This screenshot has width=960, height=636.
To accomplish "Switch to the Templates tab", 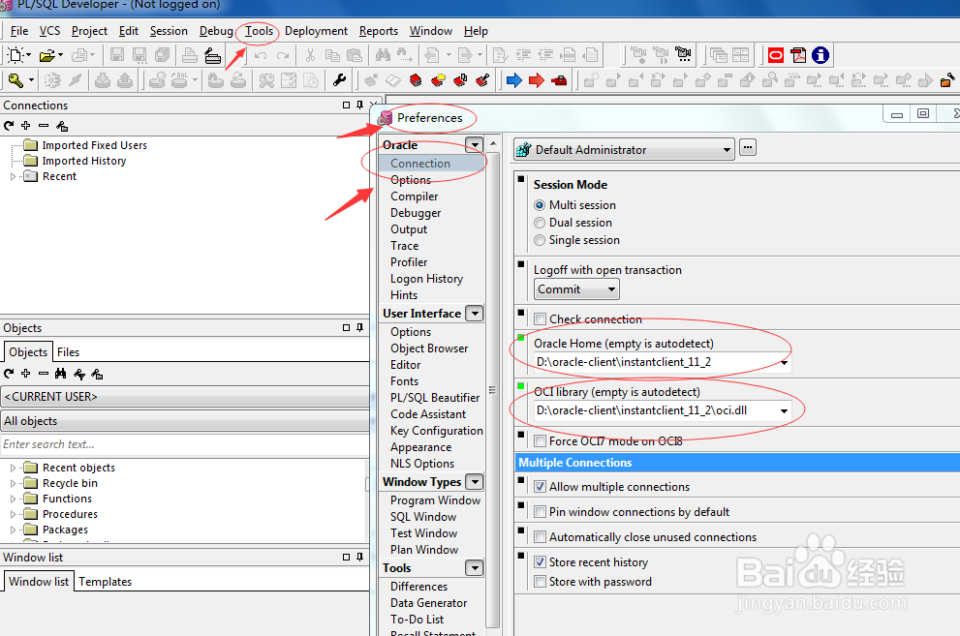I will (105, 582).
